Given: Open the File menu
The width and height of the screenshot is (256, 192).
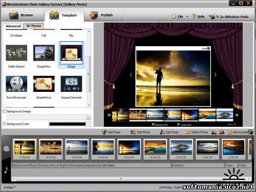Looking at the screenshot, I should coord(180,16).
